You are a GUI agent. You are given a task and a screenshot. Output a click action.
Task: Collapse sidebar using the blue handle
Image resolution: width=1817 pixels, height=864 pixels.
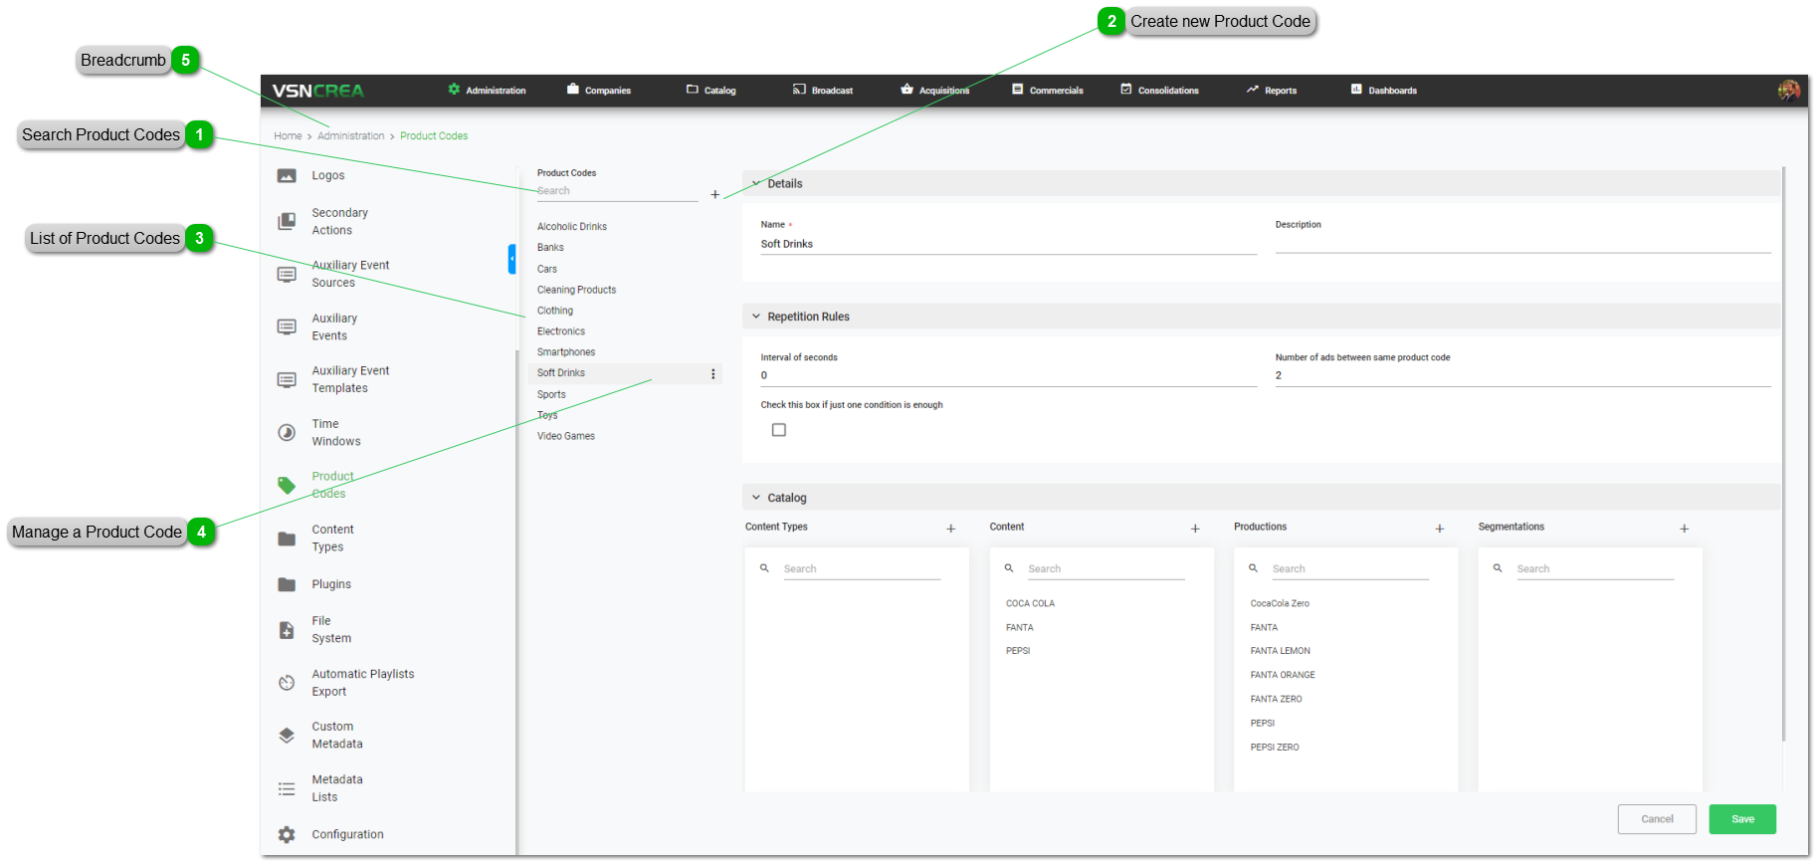coord(511,259)
